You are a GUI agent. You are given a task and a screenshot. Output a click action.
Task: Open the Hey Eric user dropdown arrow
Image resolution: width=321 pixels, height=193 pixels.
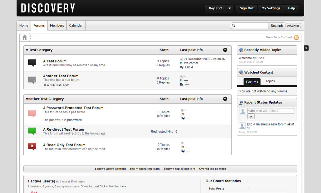pyautogui.click(x=230, y=8)
